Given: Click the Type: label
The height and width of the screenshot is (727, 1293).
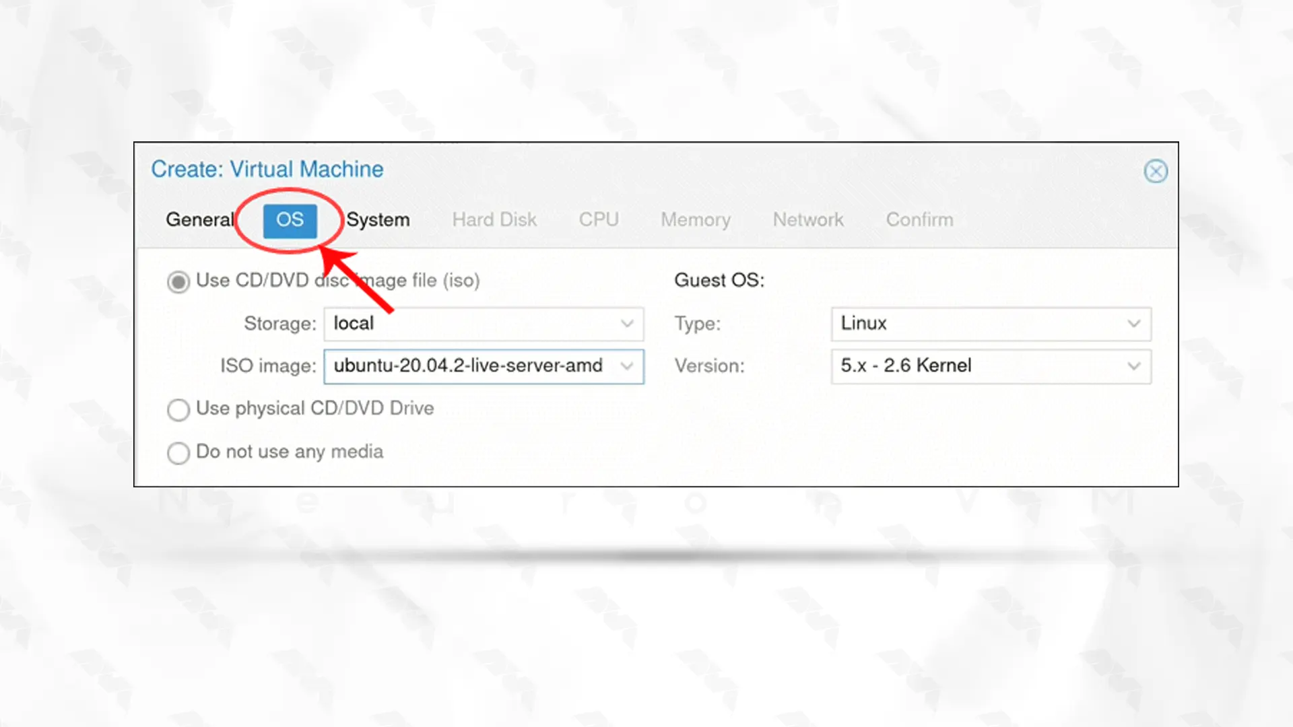Looking at the screenshot, I should [x=698, y=324].
